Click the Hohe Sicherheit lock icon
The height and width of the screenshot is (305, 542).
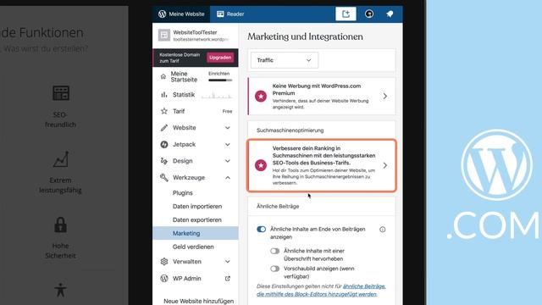(x=60, y=225)
